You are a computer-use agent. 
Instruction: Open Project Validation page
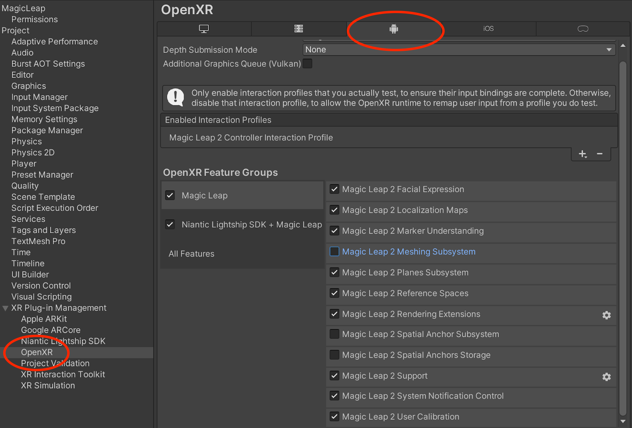55,364
